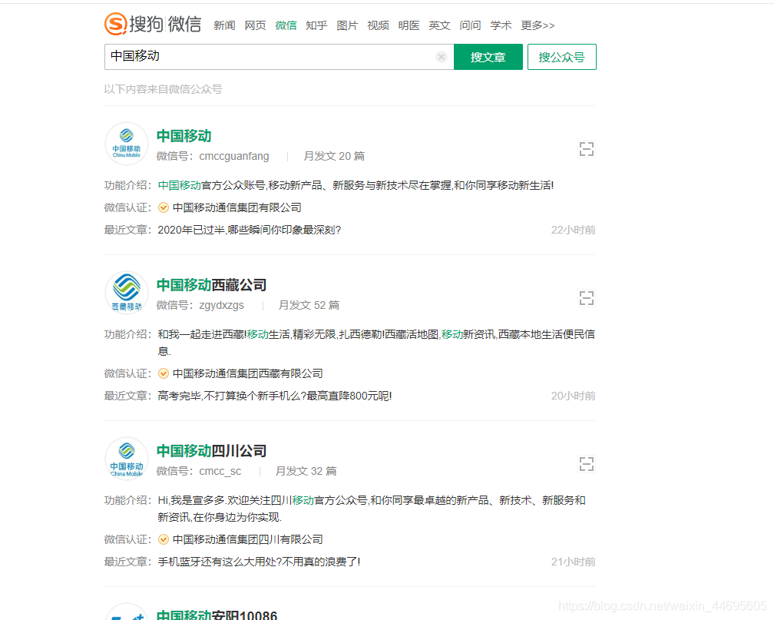
Task: Open the 中国移动安阳10086 title link
Action: click(217, 615)
